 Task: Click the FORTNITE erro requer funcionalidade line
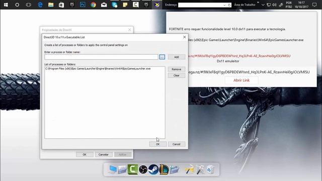click(227, 29)
